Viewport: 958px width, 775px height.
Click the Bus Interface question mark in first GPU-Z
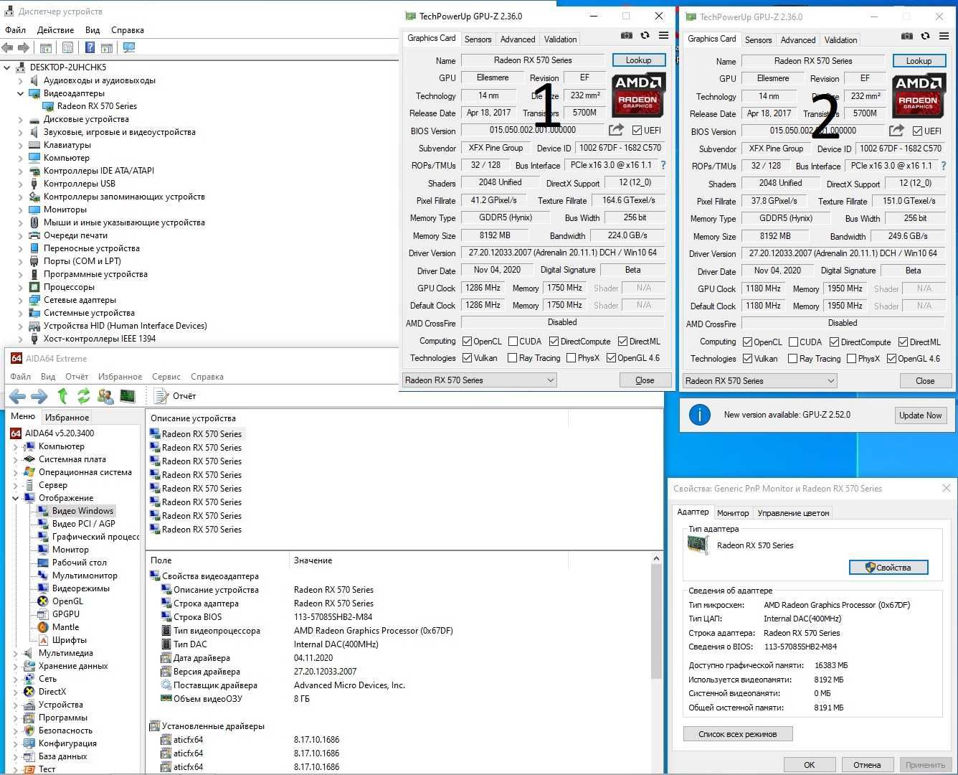click(663, 165)
